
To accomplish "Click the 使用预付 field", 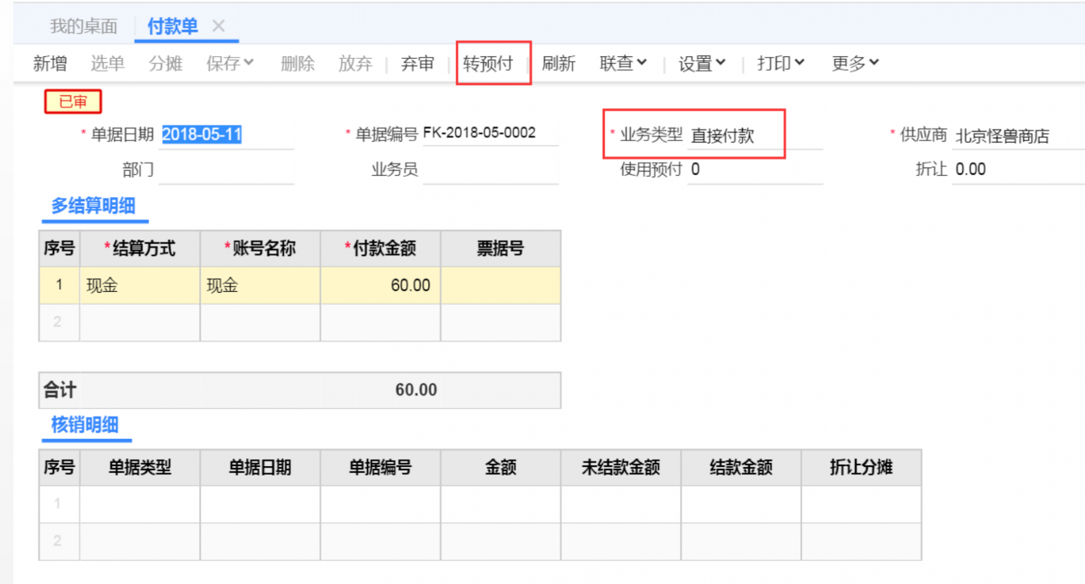I will 755,170.
